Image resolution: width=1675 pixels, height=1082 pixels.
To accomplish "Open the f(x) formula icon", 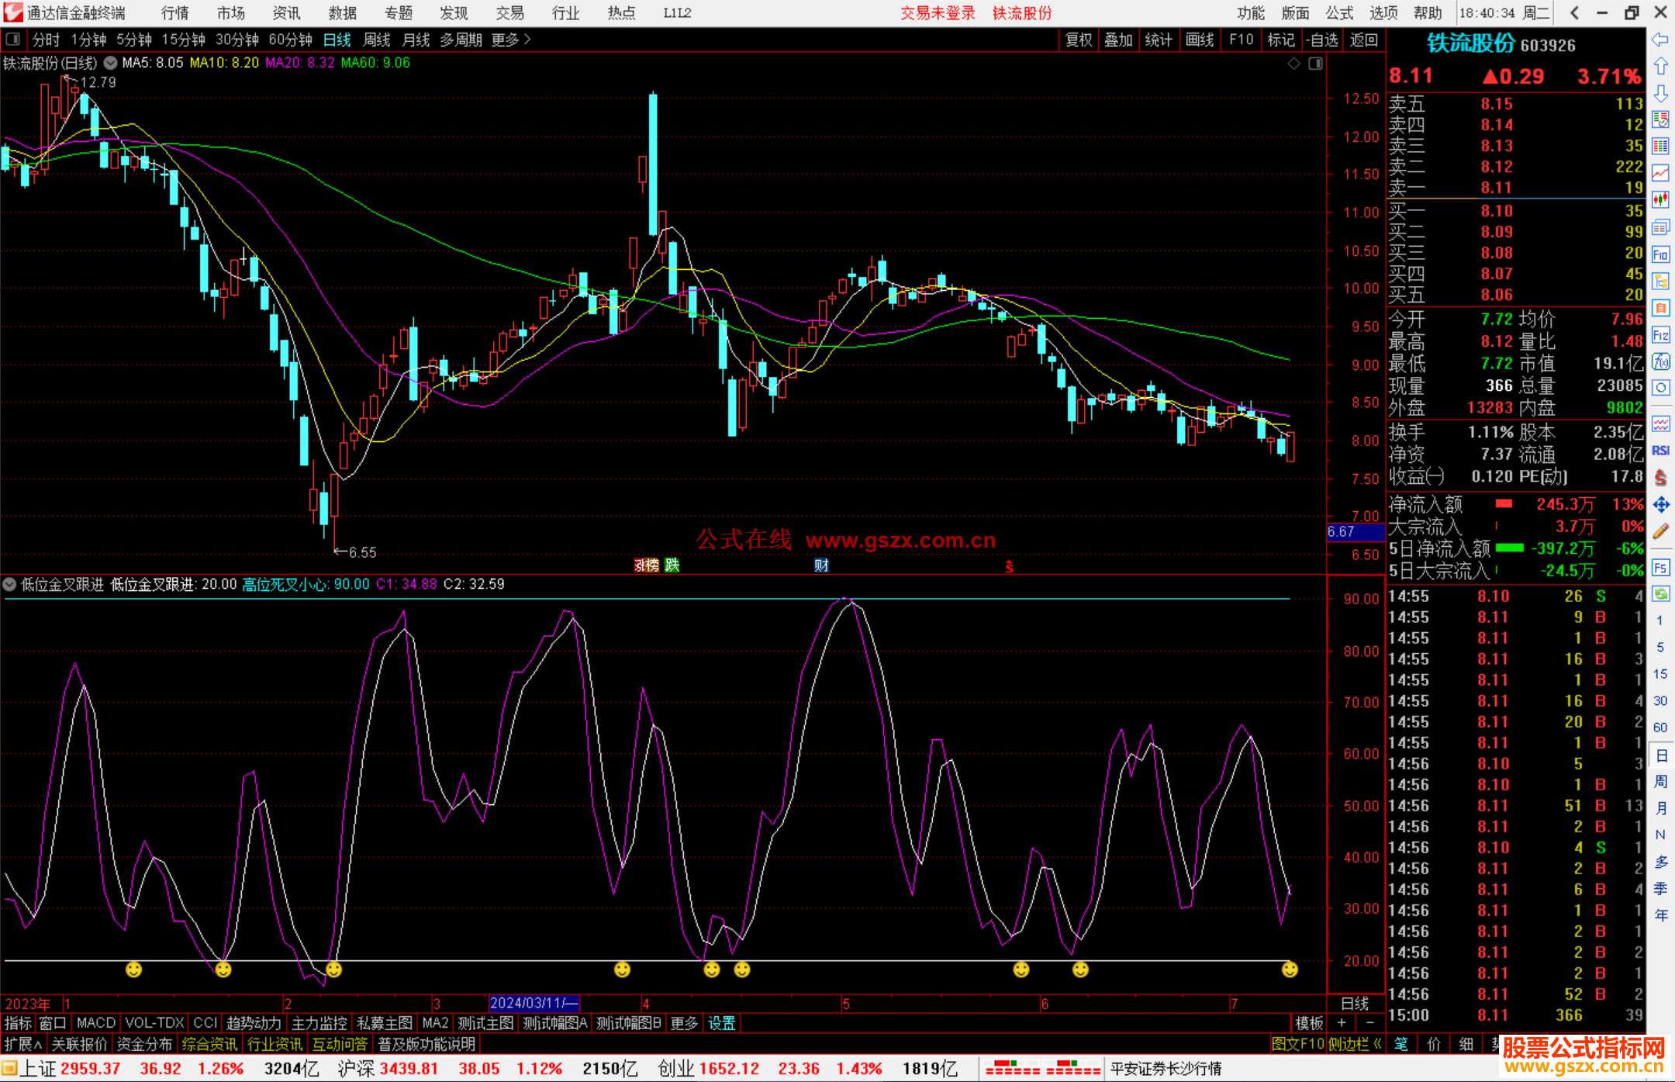I will (x=1660, y=361).
